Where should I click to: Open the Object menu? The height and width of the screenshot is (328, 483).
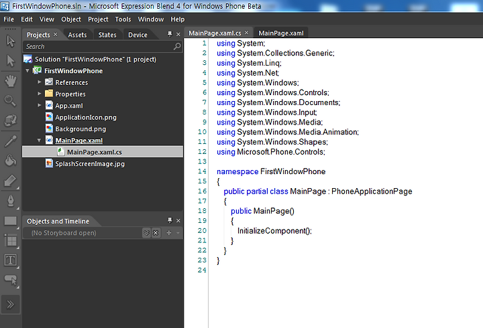pos(71,19)
